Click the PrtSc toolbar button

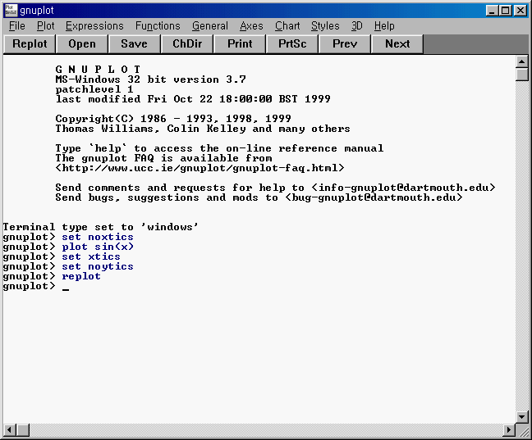pos(292,44)
